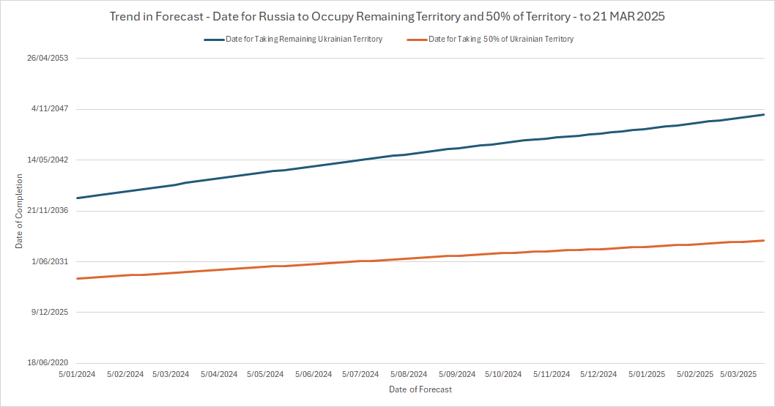Click the Date of Forecast axis title
Image resolution: width=775 pixels, height=407 pixels.
click(420, 389)
